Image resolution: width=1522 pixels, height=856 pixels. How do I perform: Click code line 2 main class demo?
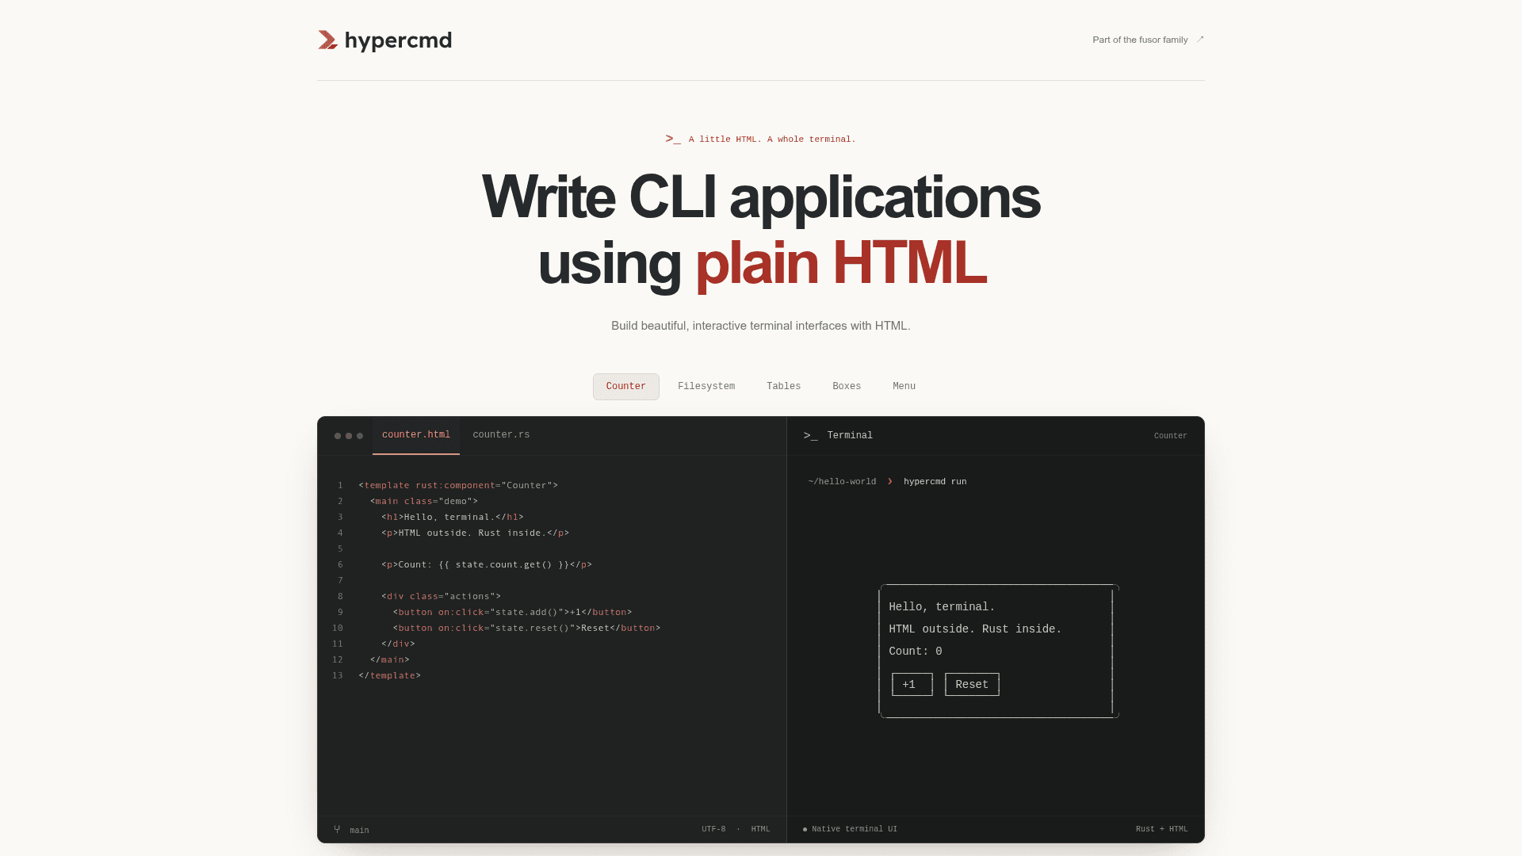[424, 501]
